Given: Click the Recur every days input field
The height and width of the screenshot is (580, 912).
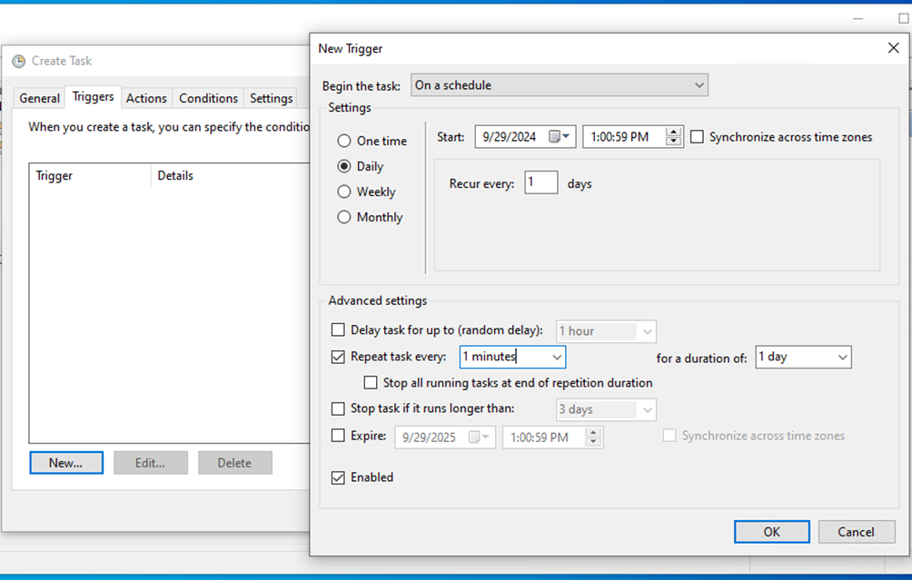Looking at the screenshot, I should pos(540,183).
